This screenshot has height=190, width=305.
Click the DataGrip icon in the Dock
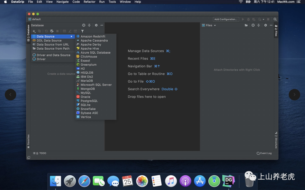[228, 181]
